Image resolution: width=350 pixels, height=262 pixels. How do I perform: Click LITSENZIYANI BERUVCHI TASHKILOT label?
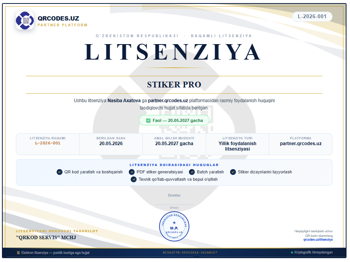[x=57, y=231]
